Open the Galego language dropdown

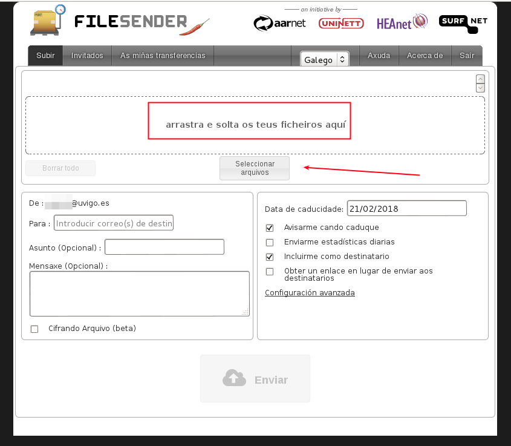(x=325, y=59)
